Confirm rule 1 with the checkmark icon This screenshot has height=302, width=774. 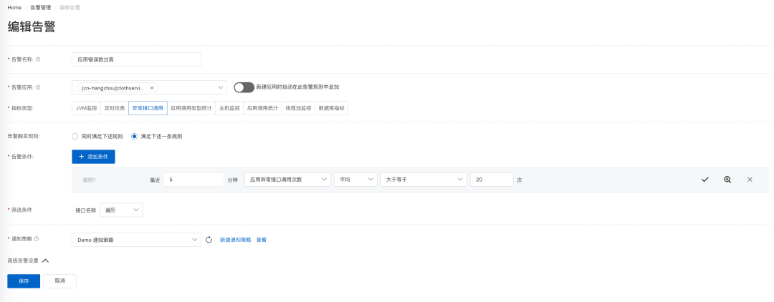click(x=705, y=180)
